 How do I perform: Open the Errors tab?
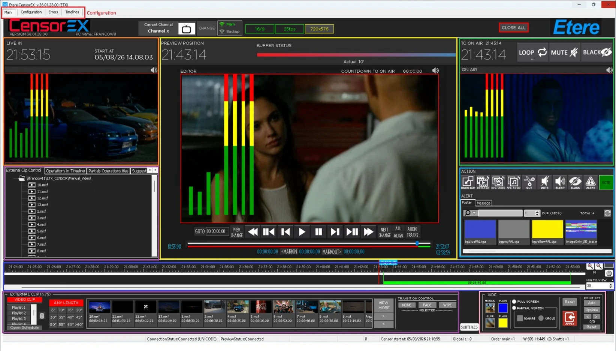[x=53, y=12]
